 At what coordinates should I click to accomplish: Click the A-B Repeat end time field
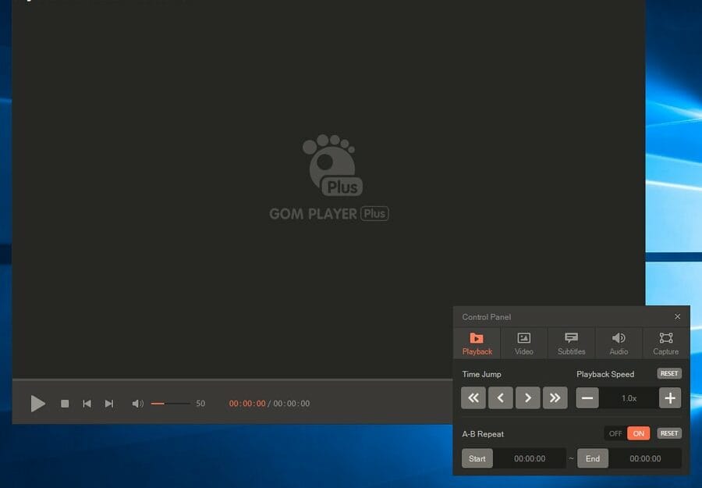tap(645, 458)
